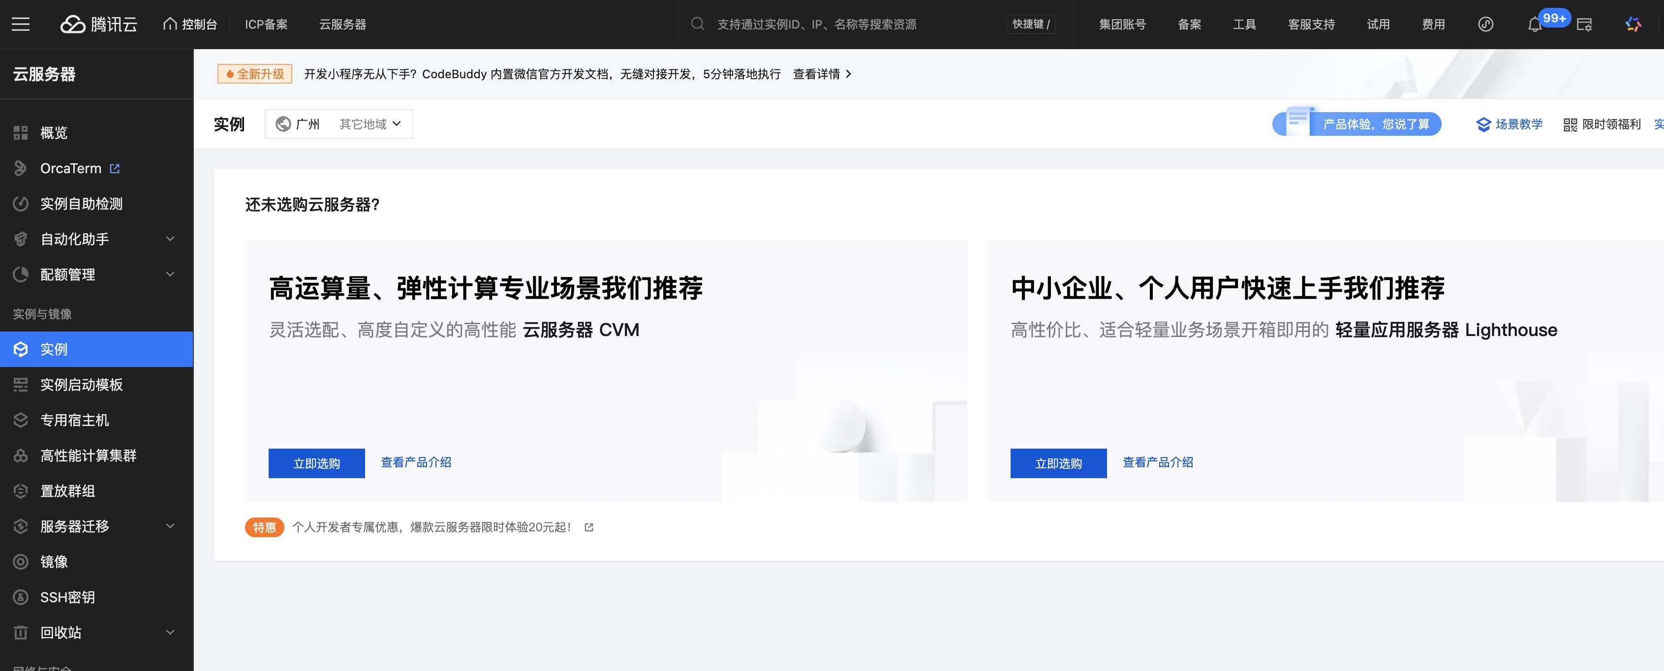Screen dimensions: 1664x671
Task: Click the search magnifier icon
Action: (x=697, y=24)
